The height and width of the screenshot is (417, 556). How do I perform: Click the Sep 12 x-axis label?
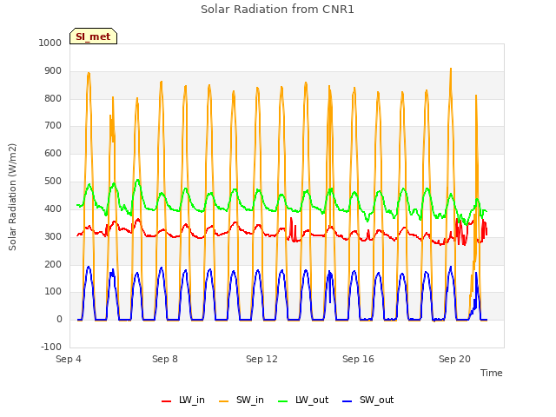click(261, 359)
